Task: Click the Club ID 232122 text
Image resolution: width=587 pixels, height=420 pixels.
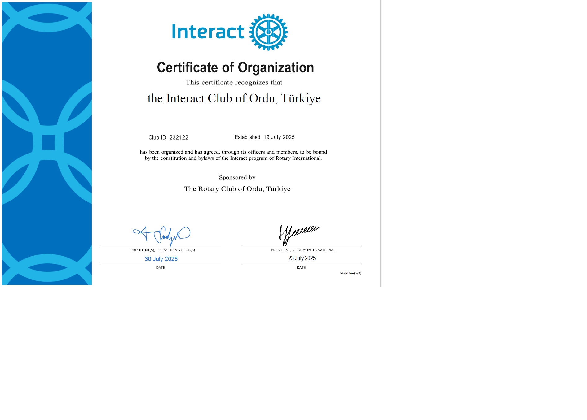Action: point(168,137)
